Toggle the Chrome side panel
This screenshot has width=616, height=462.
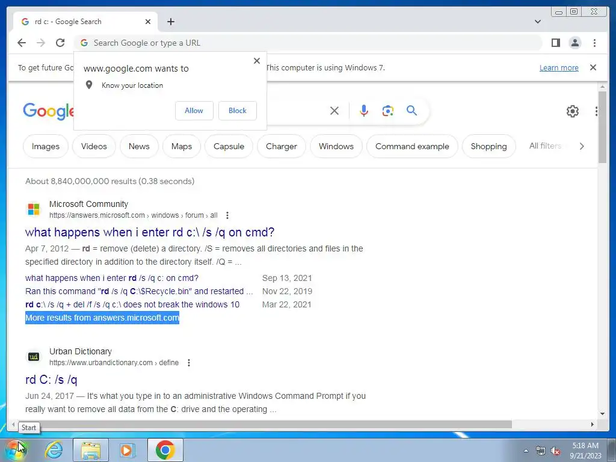click(555, 43)
